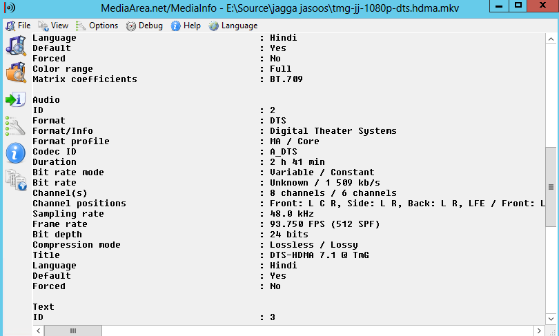Open the View menu
Screen dimensions: 559x336
pyautogui.click(x=54, y=26)
